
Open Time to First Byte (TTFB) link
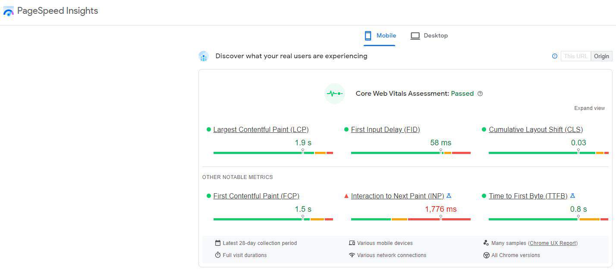click(x=528, y=196)
